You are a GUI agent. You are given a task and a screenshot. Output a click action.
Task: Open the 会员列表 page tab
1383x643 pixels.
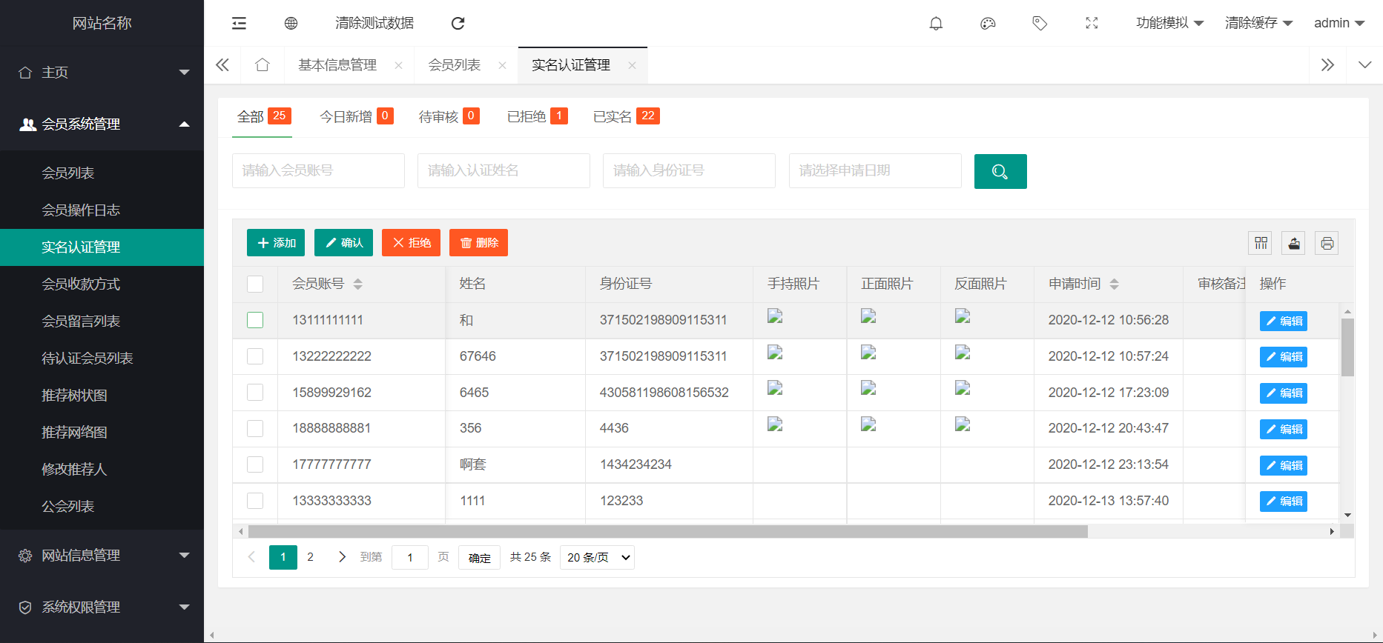click(x=455, y=65)
